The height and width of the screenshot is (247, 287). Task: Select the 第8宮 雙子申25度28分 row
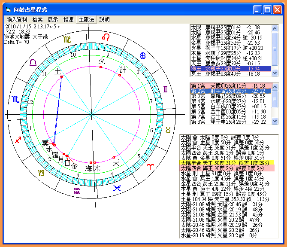[x=231, y=122]
